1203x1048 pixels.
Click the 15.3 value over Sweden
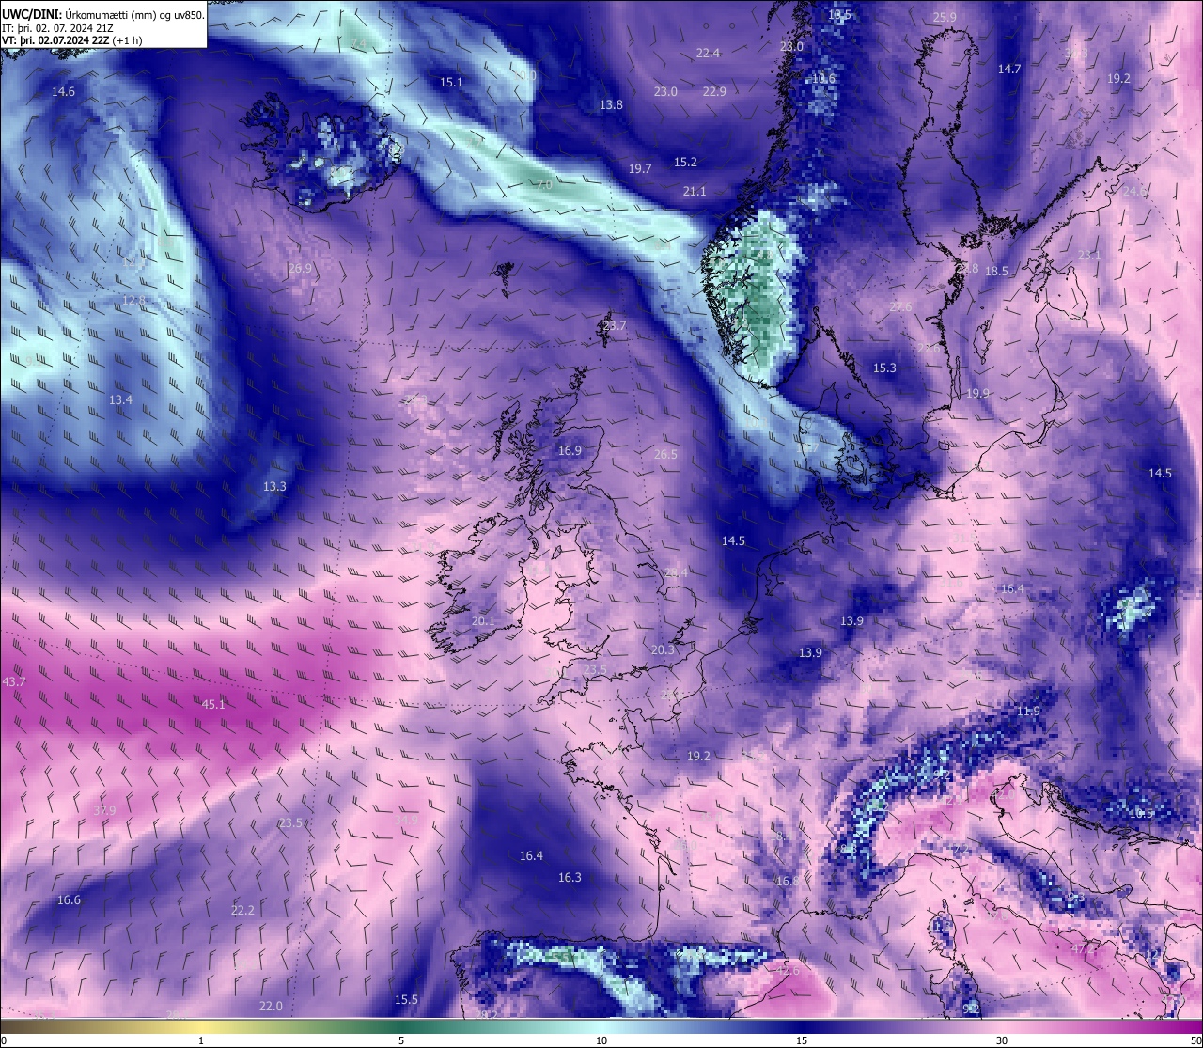884,368
